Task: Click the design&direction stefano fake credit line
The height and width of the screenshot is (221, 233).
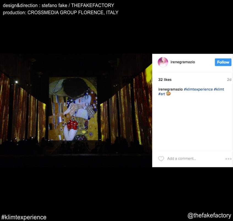Action: point(58,6)
